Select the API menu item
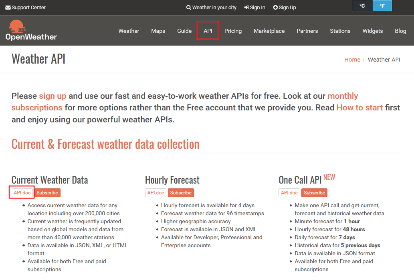 [x=208, y=31]
